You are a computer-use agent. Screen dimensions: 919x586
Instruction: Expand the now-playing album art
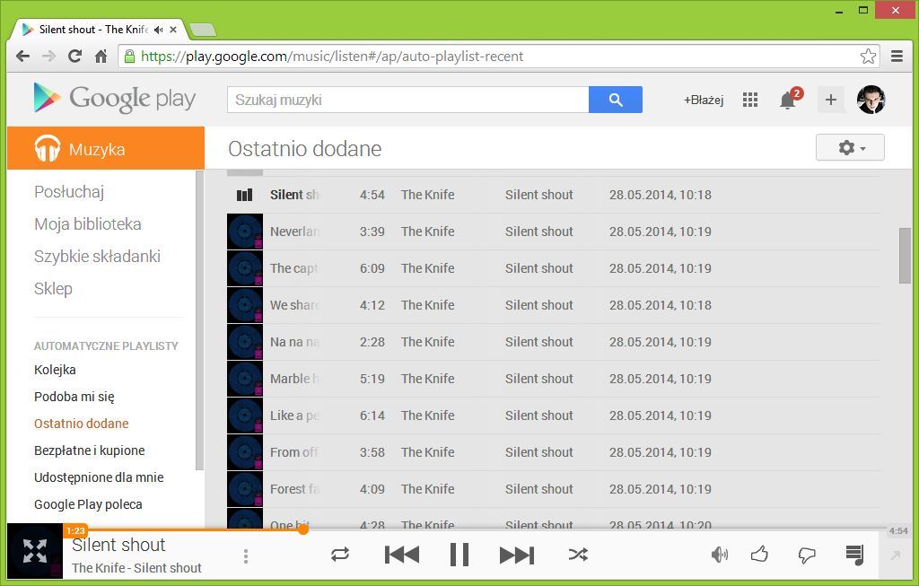coord(35,551)
